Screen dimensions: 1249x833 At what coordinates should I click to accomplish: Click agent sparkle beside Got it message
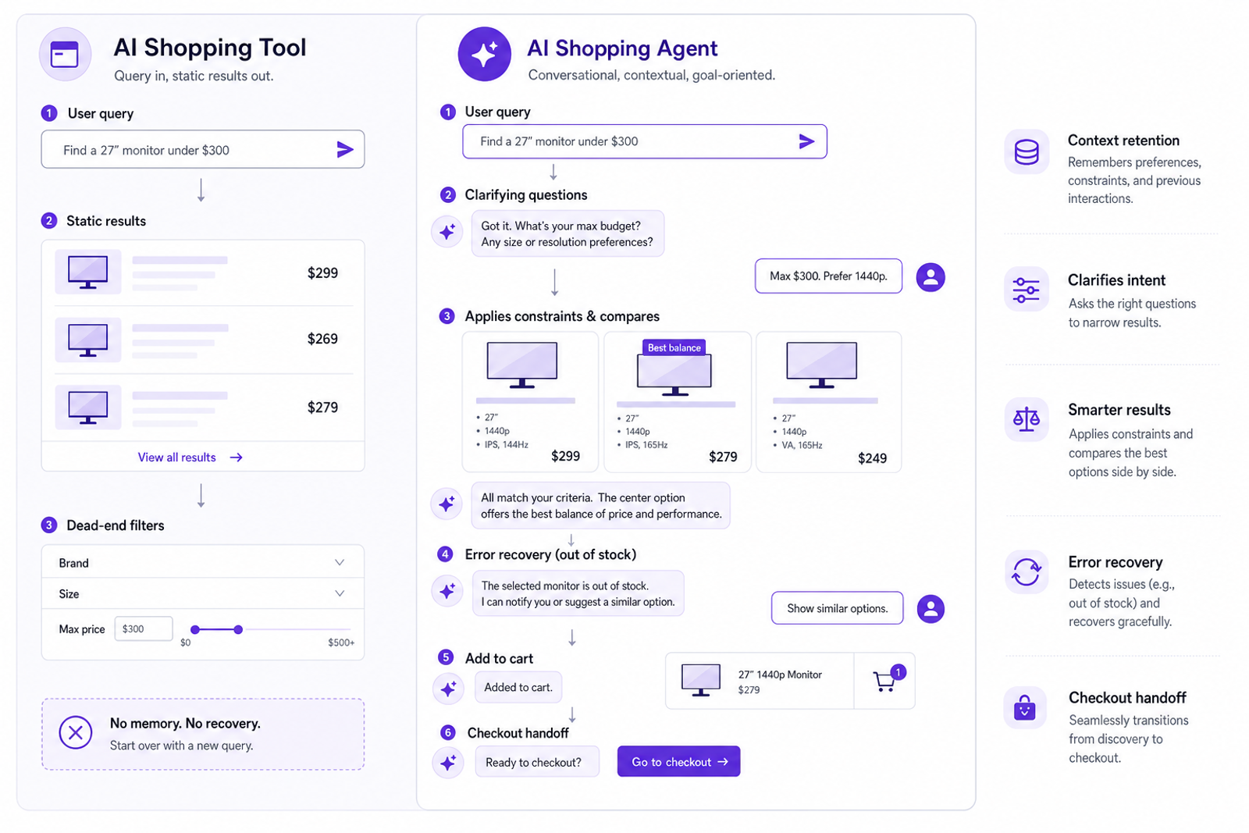coord(447,232)
